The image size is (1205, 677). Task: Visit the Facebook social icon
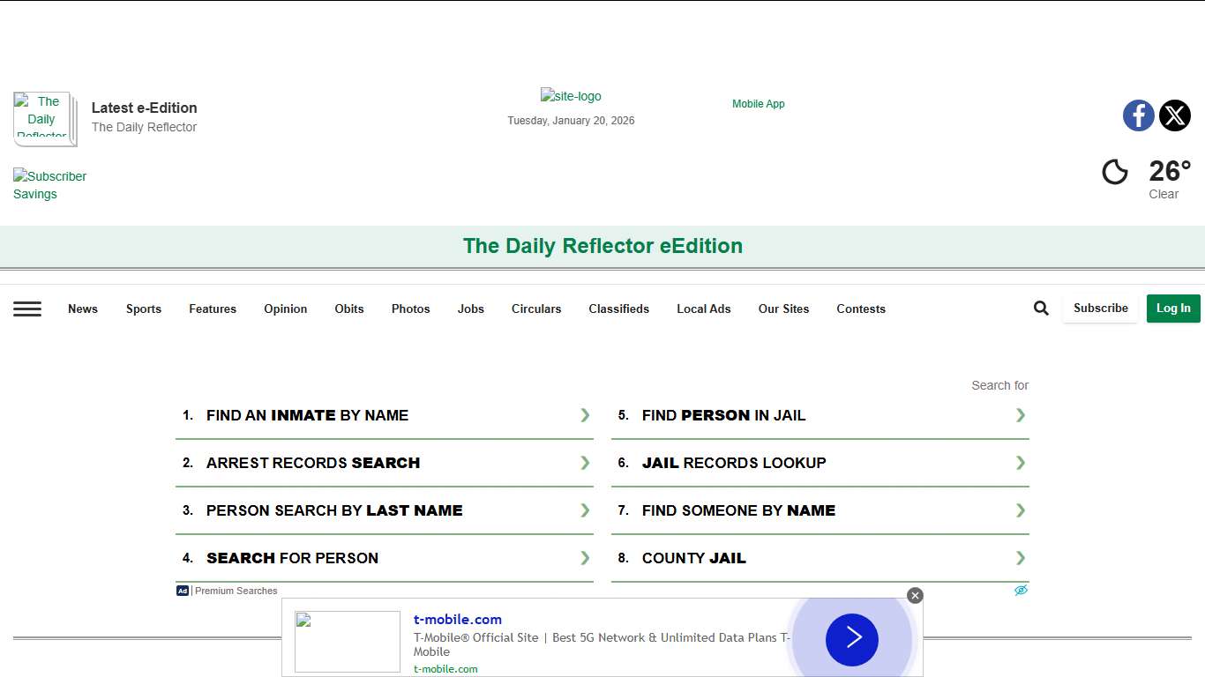pos(1138,115)
